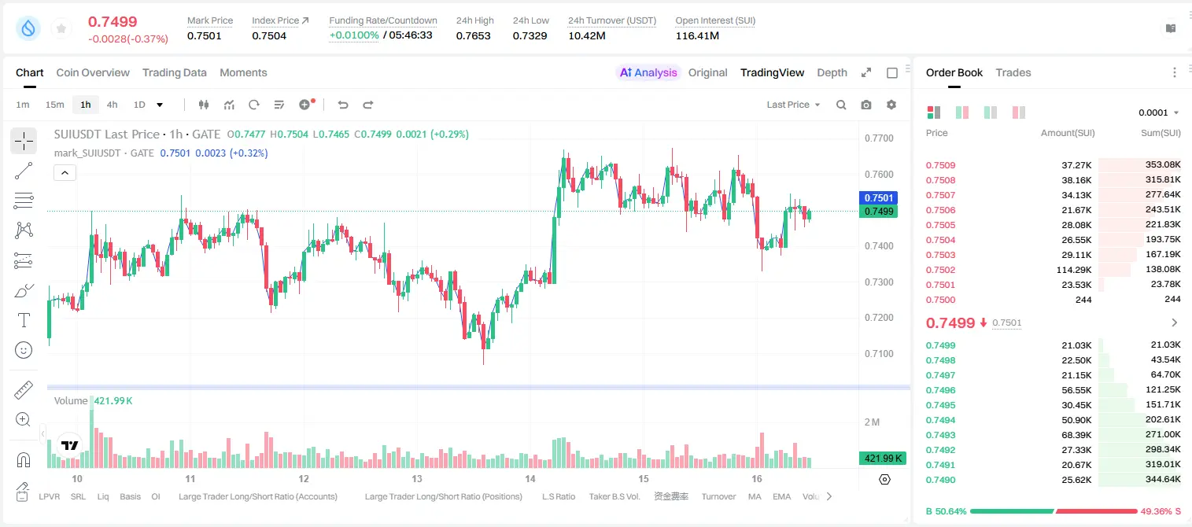Viewport: 1192px width, 527px height.
Task: Switch chart to Depth view
Action: (x=832, y=72)
